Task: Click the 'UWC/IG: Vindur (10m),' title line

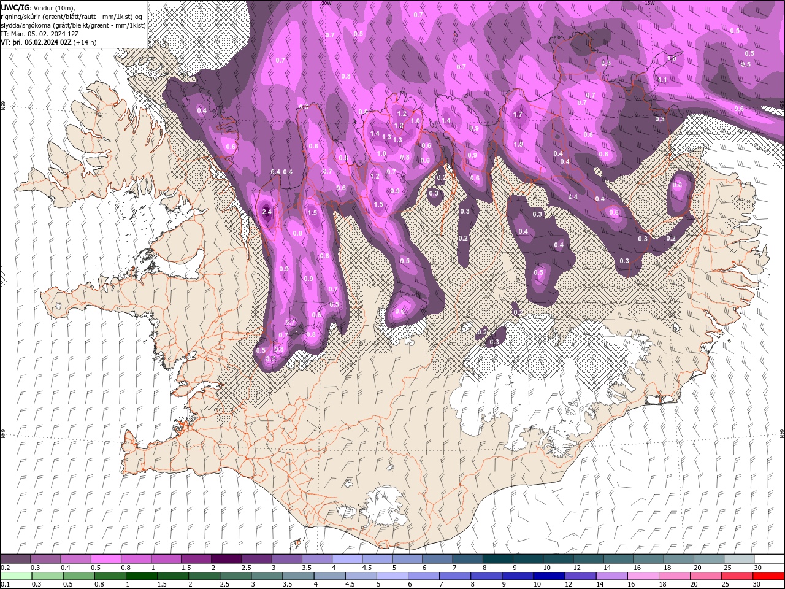Action: 38,7
